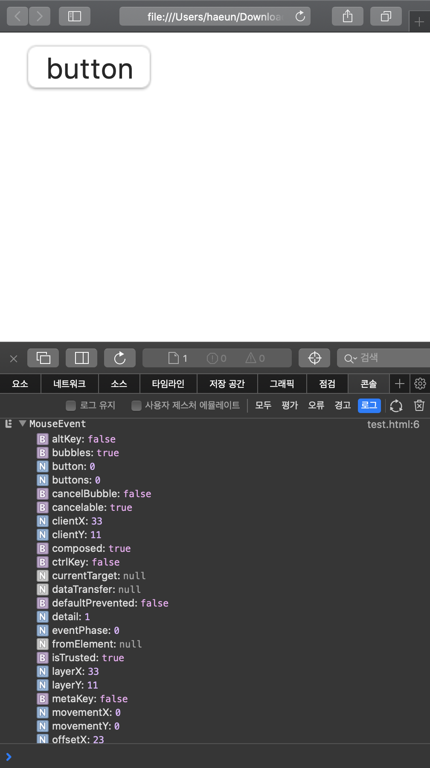Open the test.html:6 source link
The image size is (430, 768).
click(393, 424)
